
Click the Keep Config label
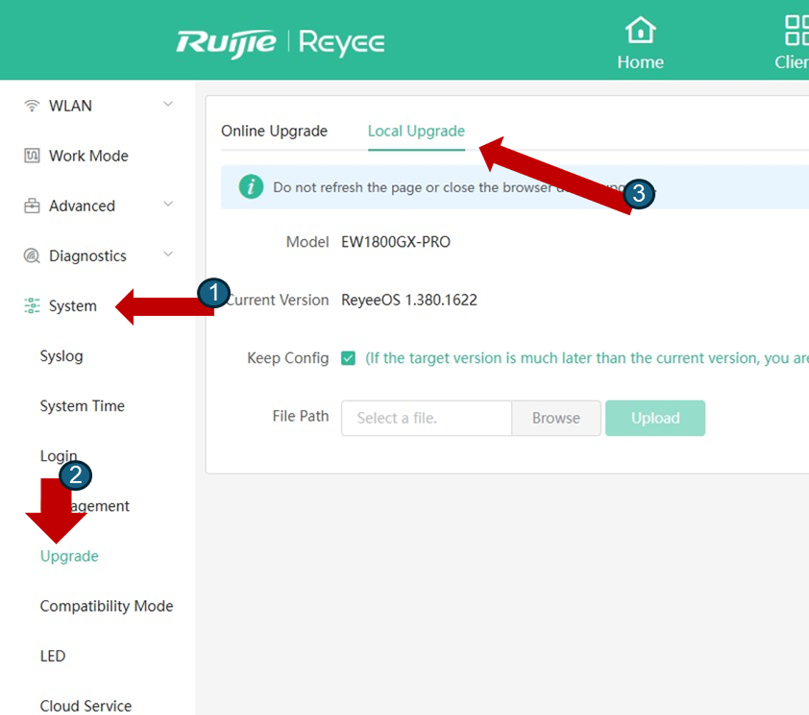pos(288,358)
